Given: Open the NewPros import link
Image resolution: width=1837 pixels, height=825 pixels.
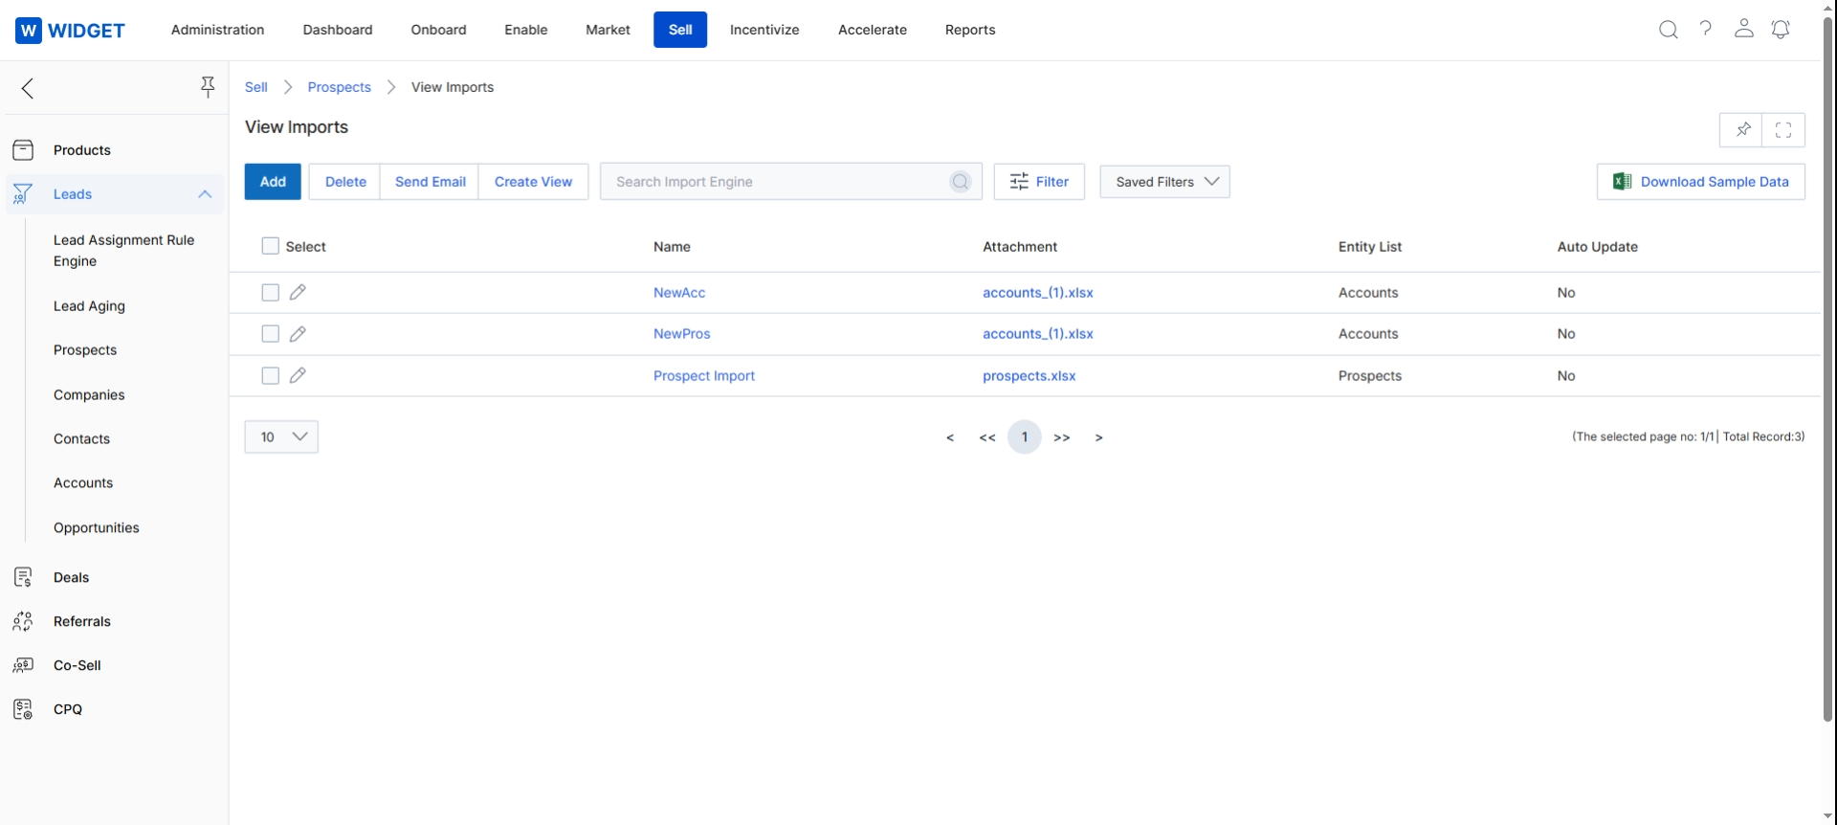Looking at the screenshot, I should click(x=682, y=334).
